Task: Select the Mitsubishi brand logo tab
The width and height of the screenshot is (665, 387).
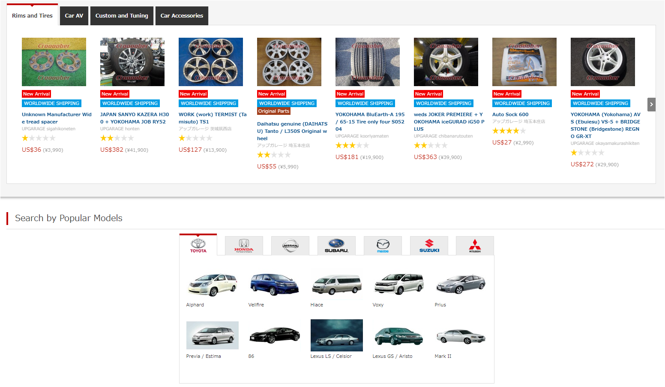Action: point(475,246)
